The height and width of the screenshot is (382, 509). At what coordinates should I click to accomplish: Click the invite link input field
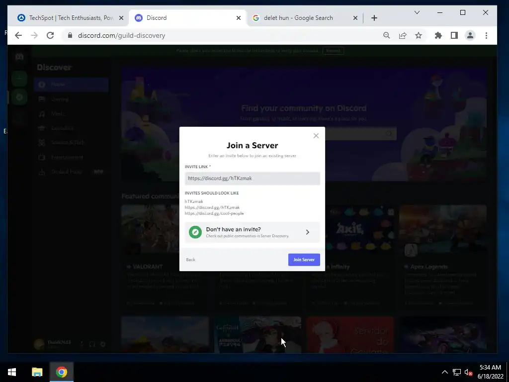pos(252,179)
